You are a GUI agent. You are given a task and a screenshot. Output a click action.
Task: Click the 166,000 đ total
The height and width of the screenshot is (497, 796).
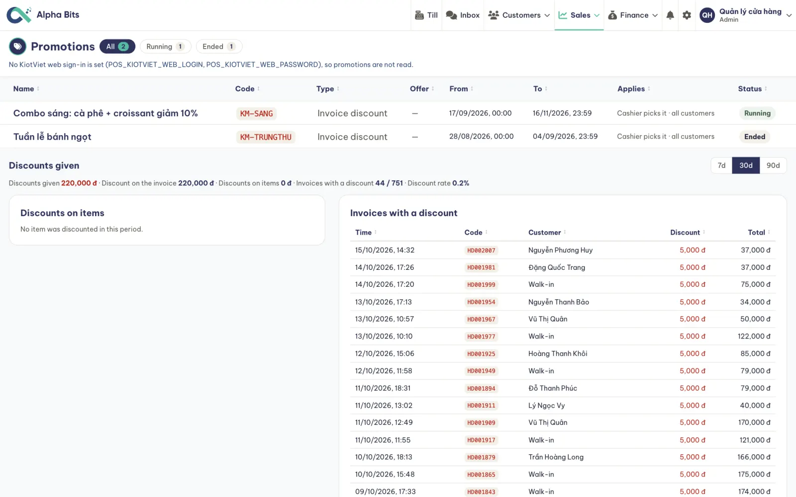point(754,457)
